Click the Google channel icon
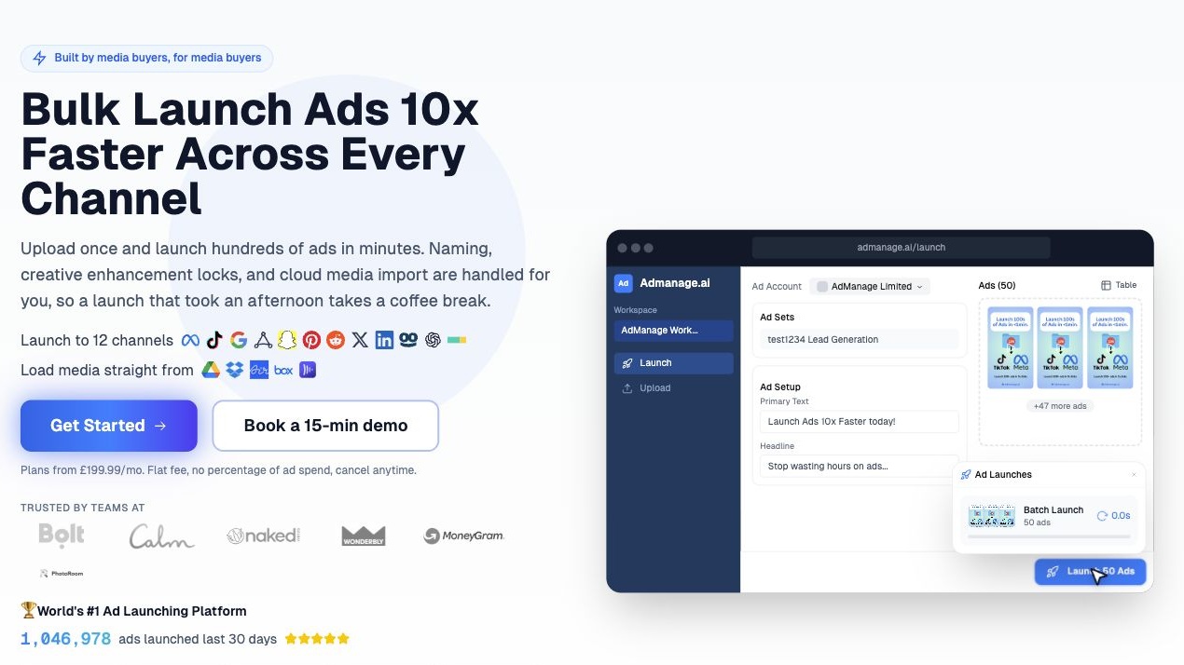 point(239,340)
